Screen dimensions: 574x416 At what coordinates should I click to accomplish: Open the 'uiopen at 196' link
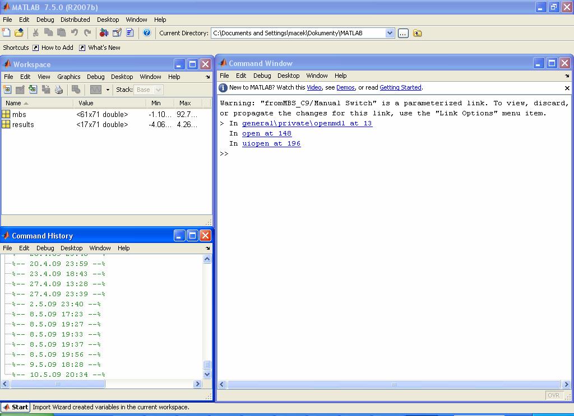(271, 144)
